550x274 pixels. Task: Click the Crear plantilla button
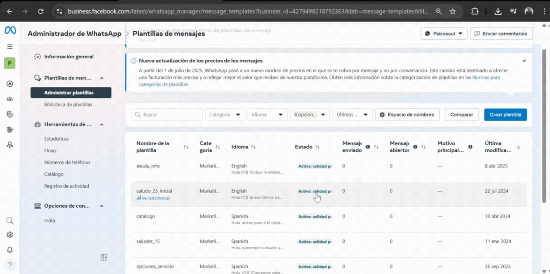click(x=506, y=114)
